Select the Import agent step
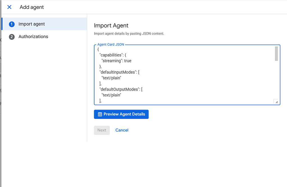The height and width of the screenshot is (187, 287). 32,24
